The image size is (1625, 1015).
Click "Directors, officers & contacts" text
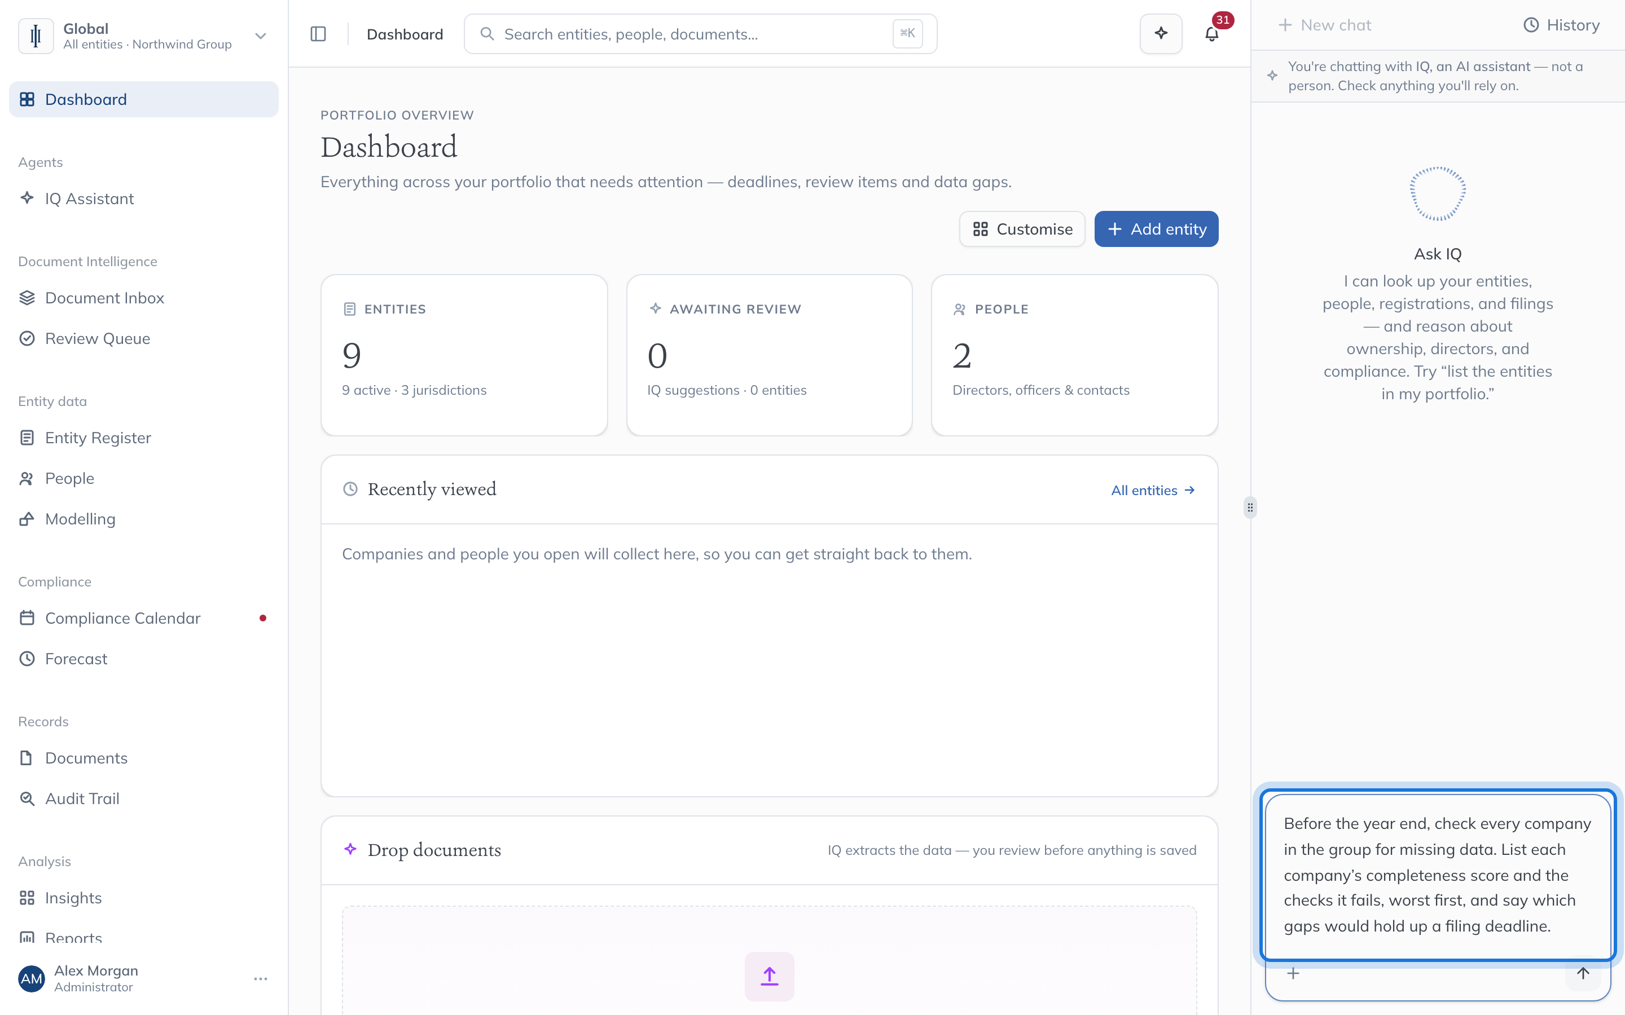(x=1041, y=390)
